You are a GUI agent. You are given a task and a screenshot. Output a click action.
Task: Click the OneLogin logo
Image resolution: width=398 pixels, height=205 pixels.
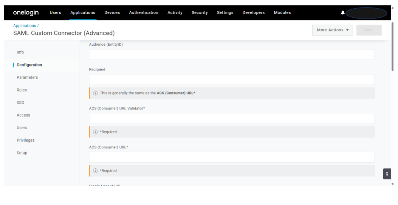26,12
